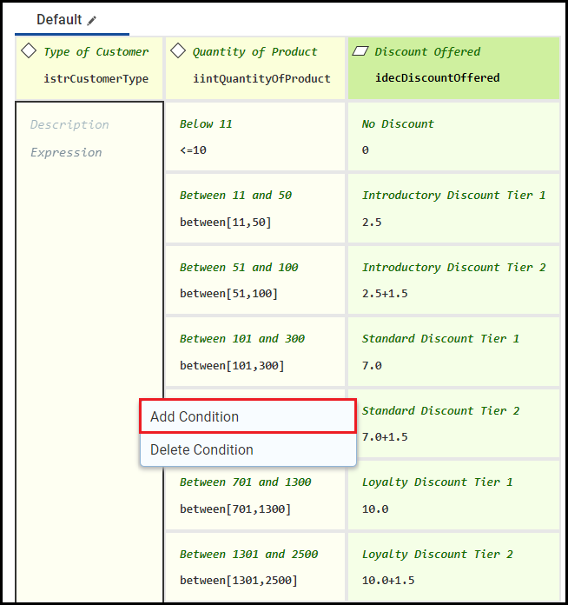Click diamond icon beside Type of Customer

pyautogui.click(x=29, y=51)
